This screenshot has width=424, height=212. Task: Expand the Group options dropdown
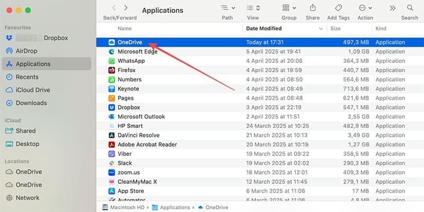pos(289,8)
